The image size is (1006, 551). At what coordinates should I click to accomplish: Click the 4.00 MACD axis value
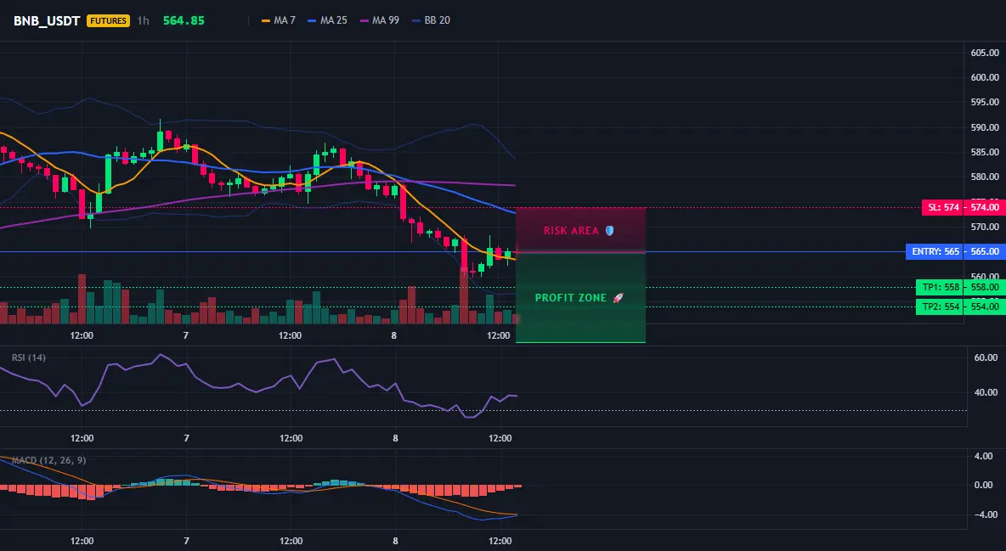(984, 456)
